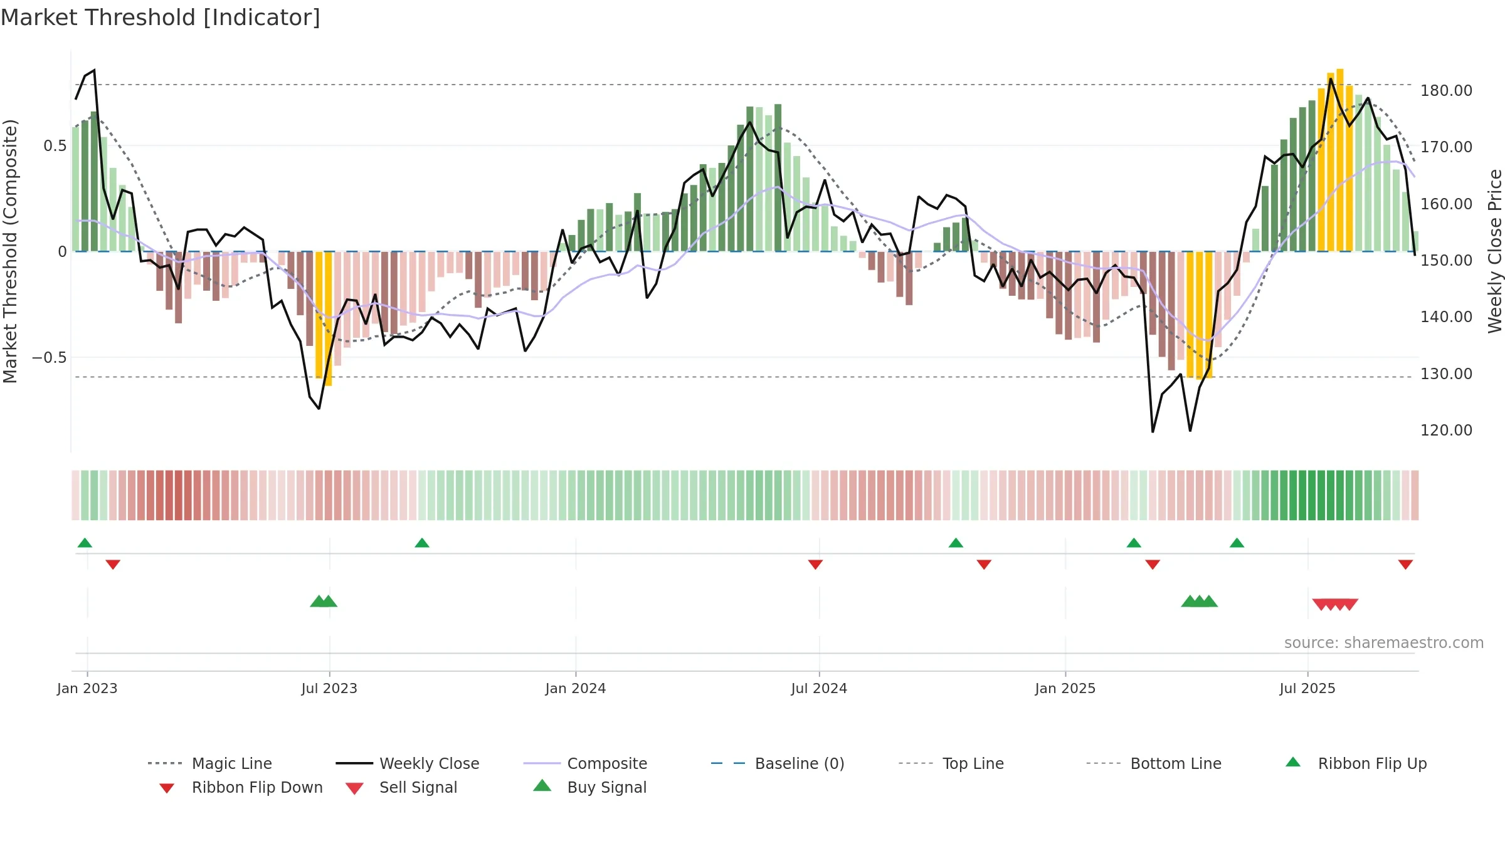The image size is (1505, 846).
Task: Toggle the Weekly Close legend entry
Action: point(407,763)
